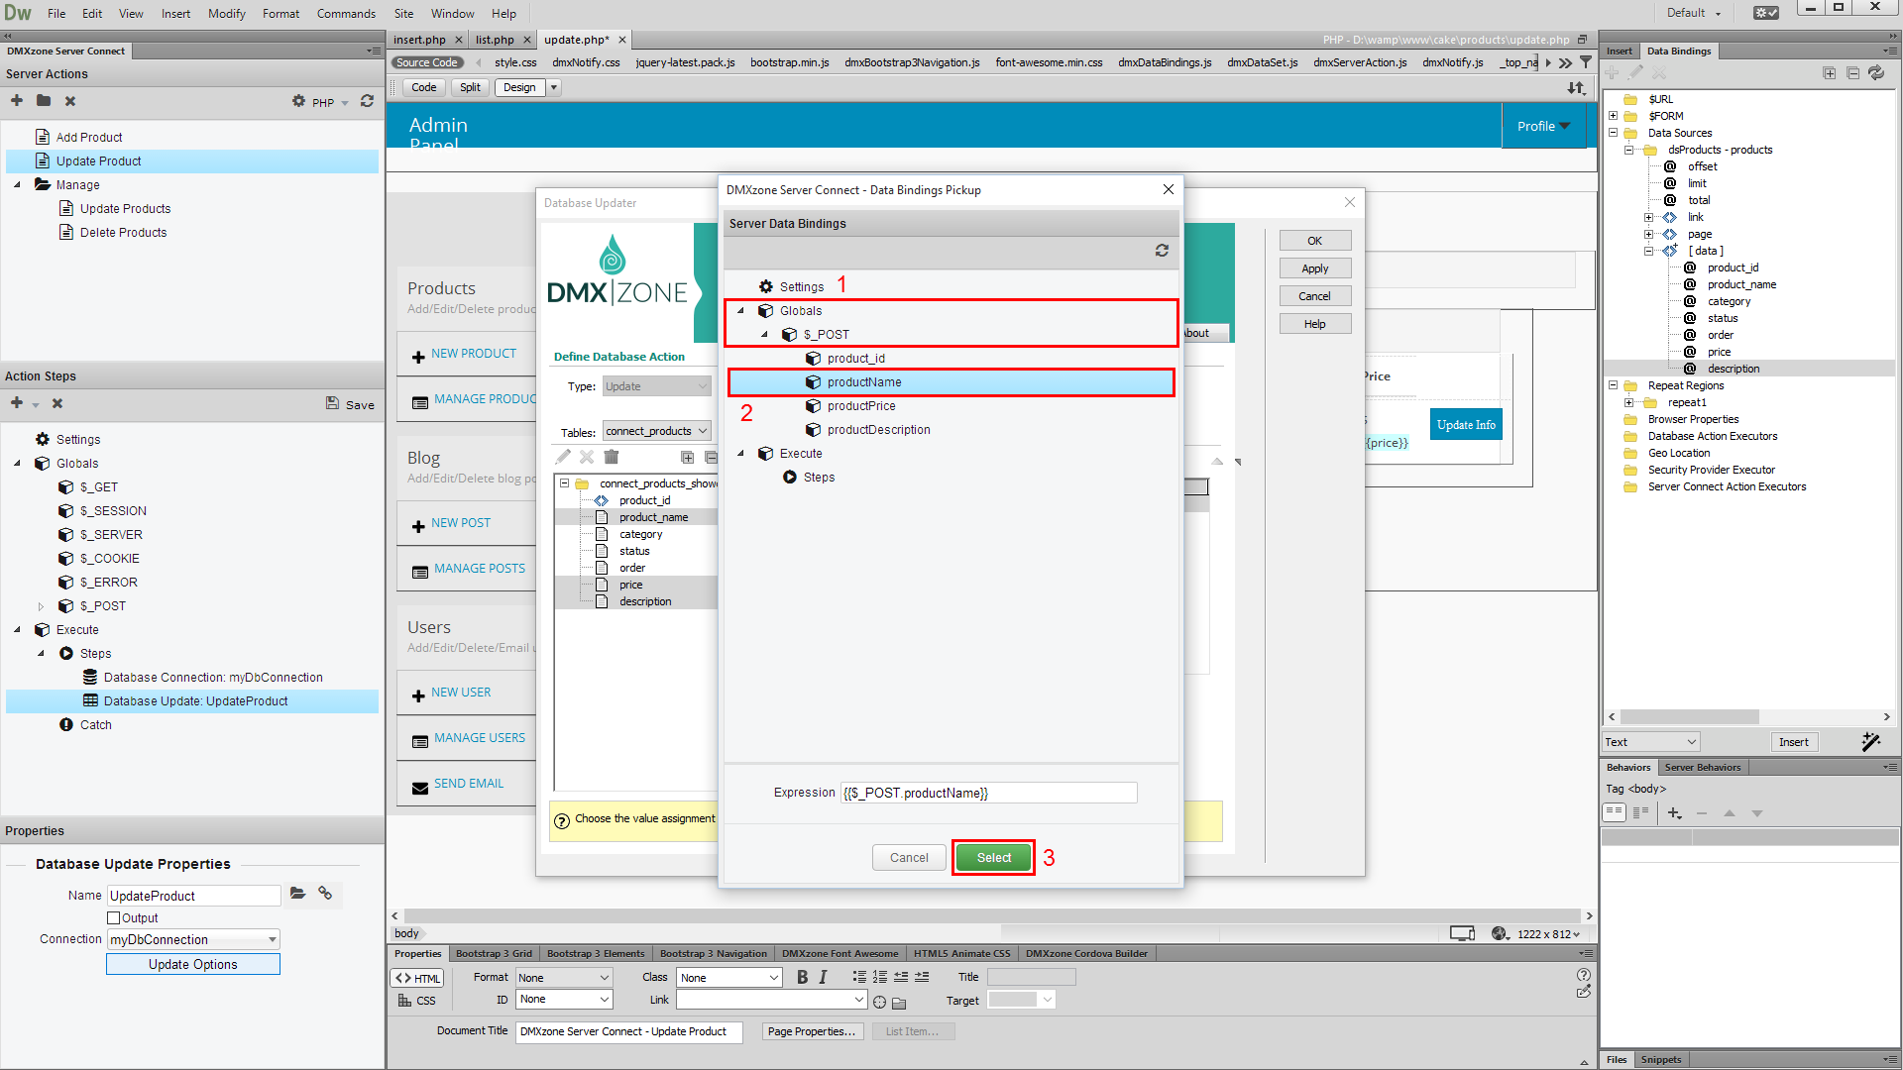Screen dimensions: 1903x1070
Task: Add an action step with plus icon
Action: pos(17,403)
